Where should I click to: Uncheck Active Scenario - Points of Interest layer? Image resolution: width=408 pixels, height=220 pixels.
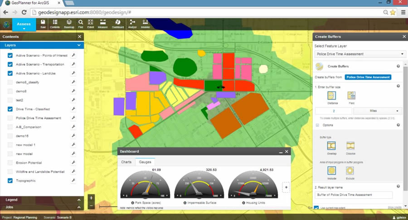10,55
